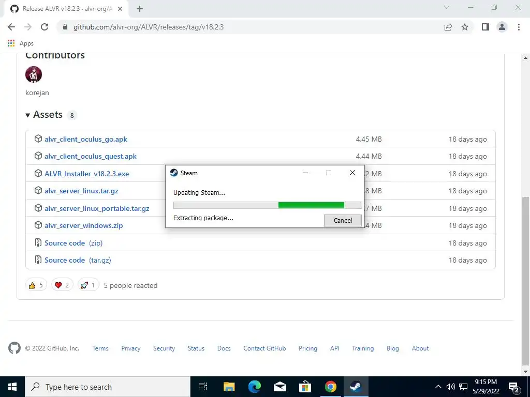
Task: Click the browser back arrow
Action: (11, 27)
